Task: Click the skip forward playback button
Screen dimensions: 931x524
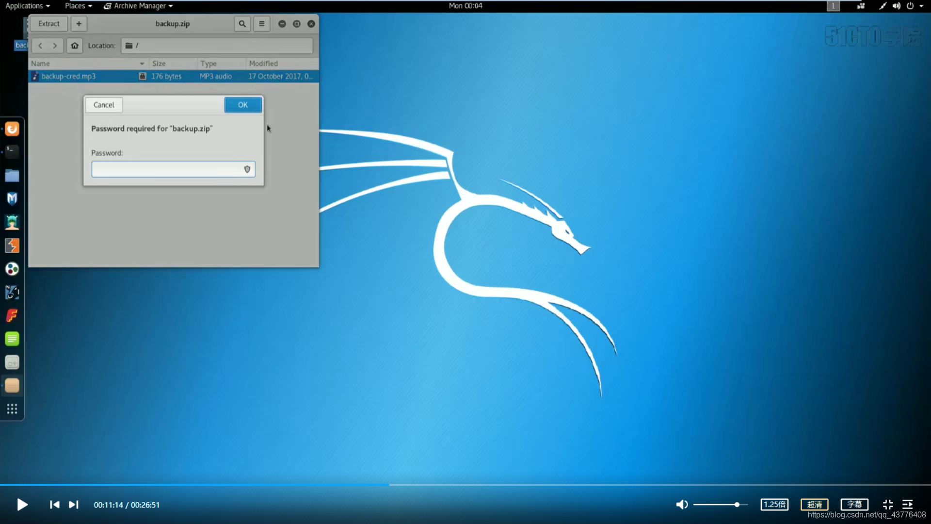Action: (72, 505)
